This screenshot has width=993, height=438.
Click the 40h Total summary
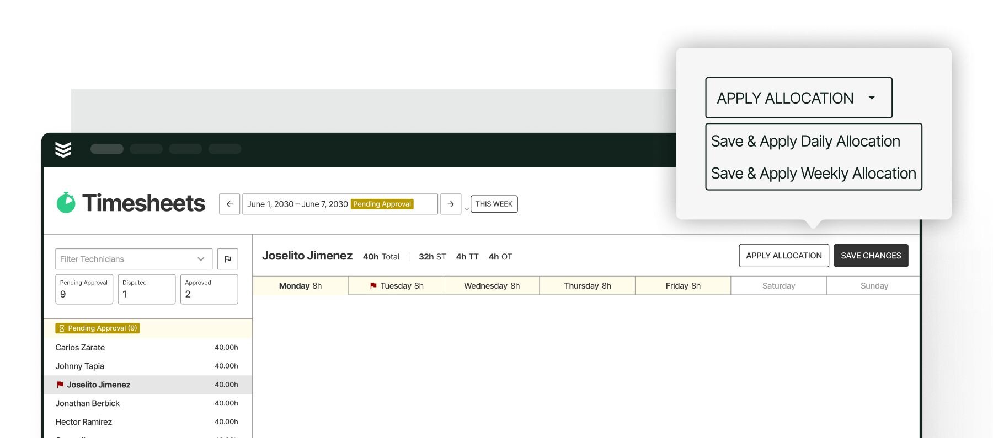point(381,257)
